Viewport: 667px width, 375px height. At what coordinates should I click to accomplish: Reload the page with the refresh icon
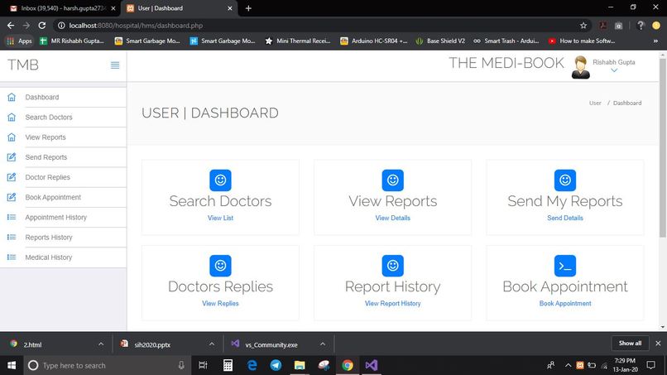[41, 26]
